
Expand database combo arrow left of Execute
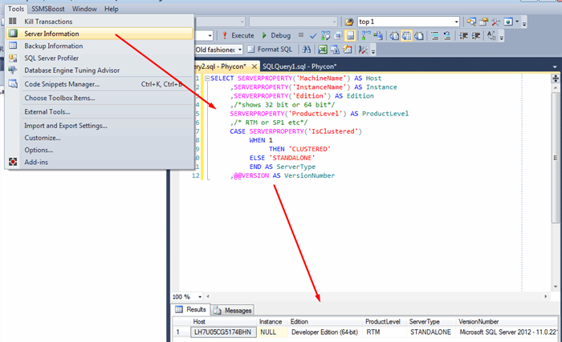(x=210, y=35)
